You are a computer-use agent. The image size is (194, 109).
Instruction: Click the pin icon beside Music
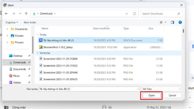[29, 76]
